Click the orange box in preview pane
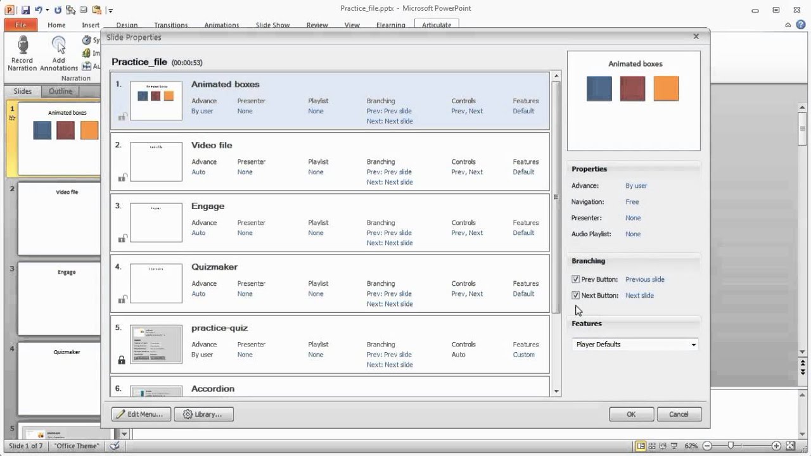This screenshot has width=811, height=456. click(x=666, y=89)
